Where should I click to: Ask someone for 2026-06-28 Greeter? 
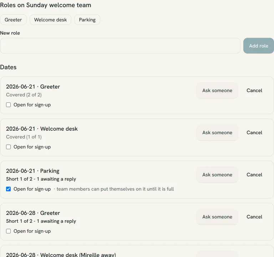pyautogui.click(x=217, y=217)
